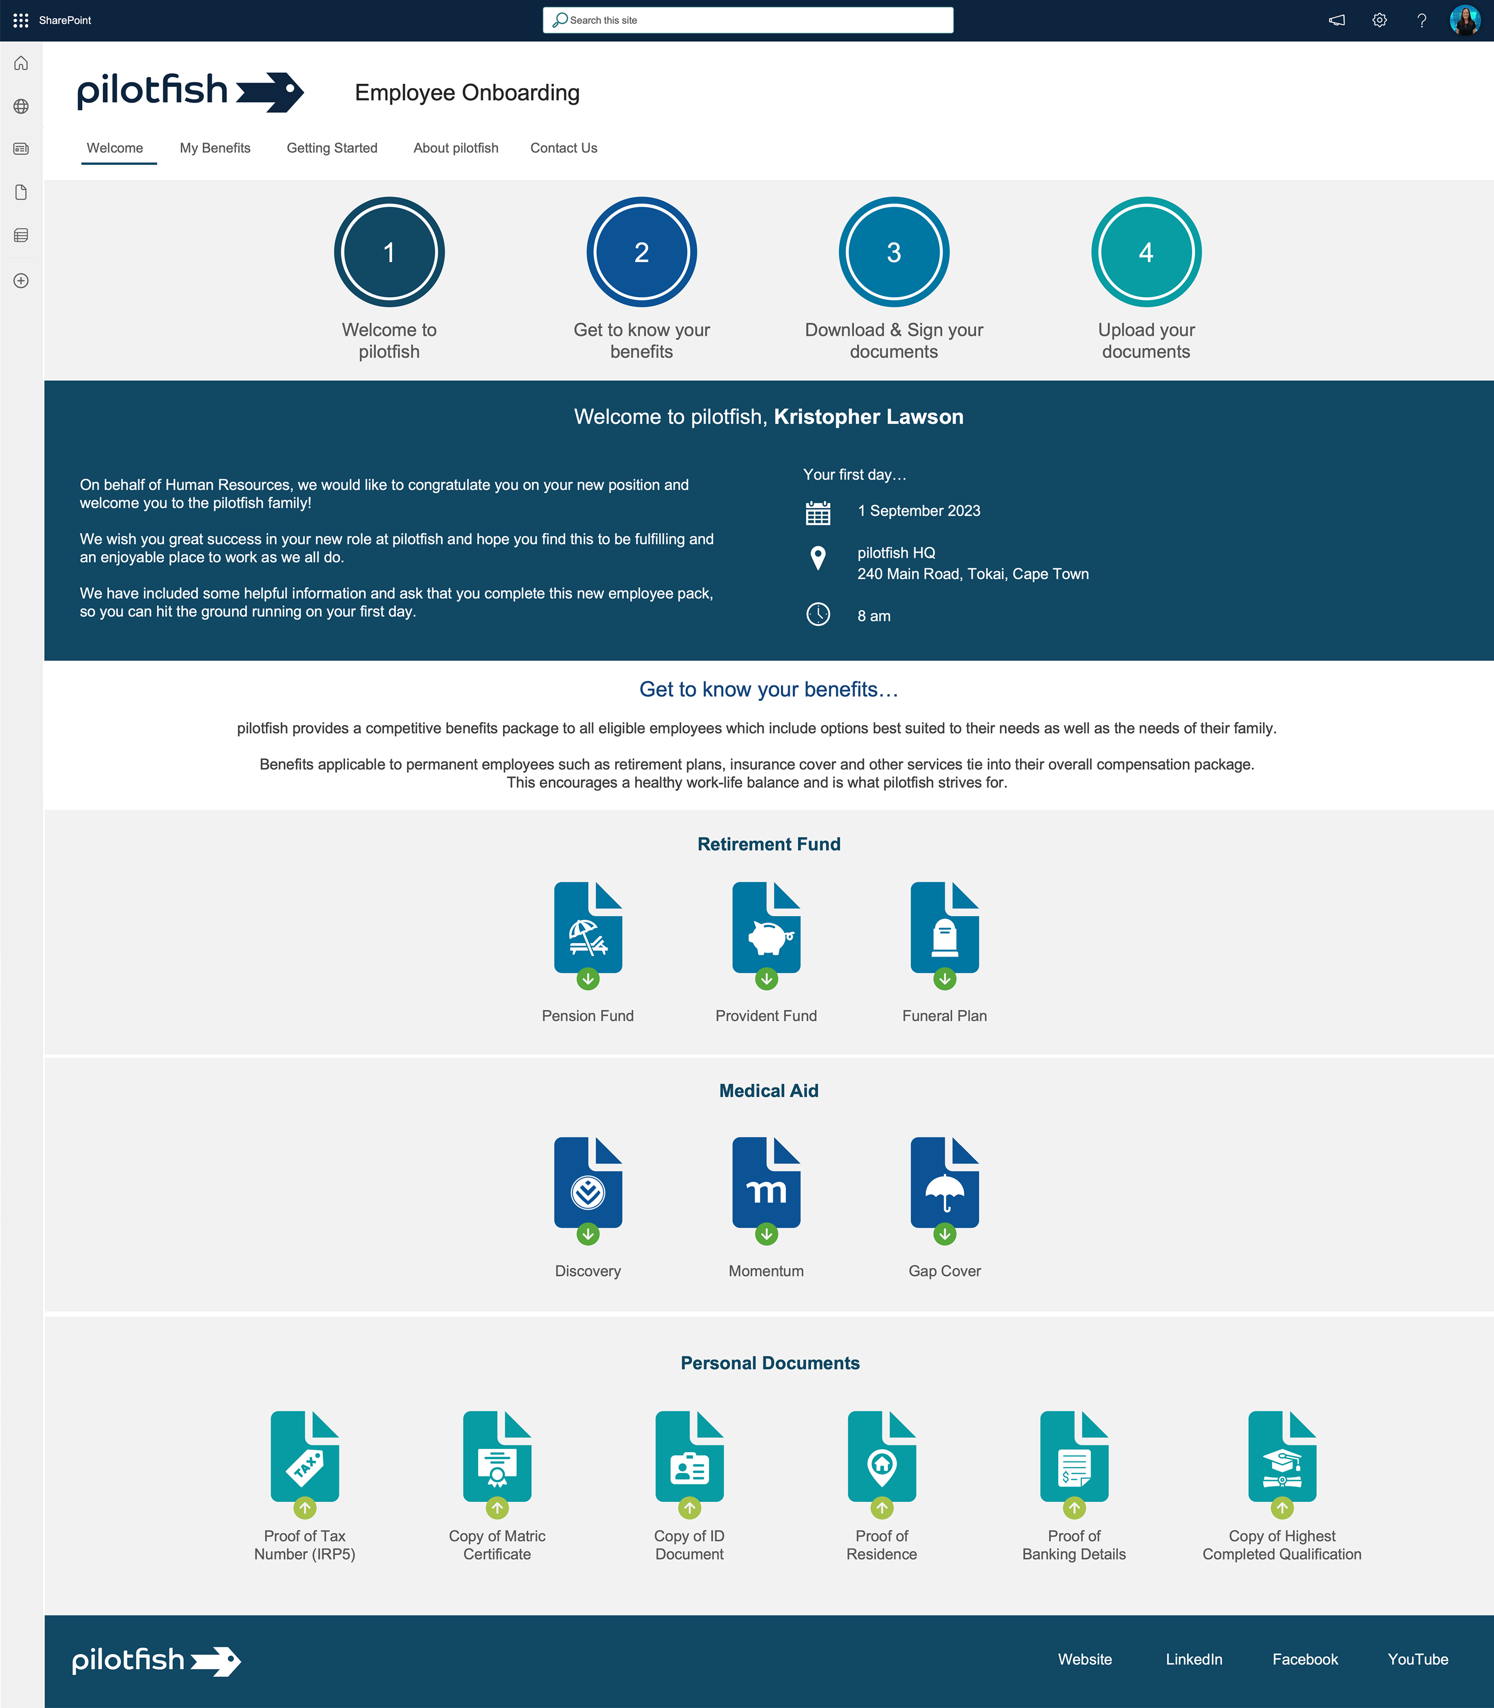This screenshot has width=1494, height=1708.
Task: Select the Welcome tab
Action: click(x=115, y=147)
